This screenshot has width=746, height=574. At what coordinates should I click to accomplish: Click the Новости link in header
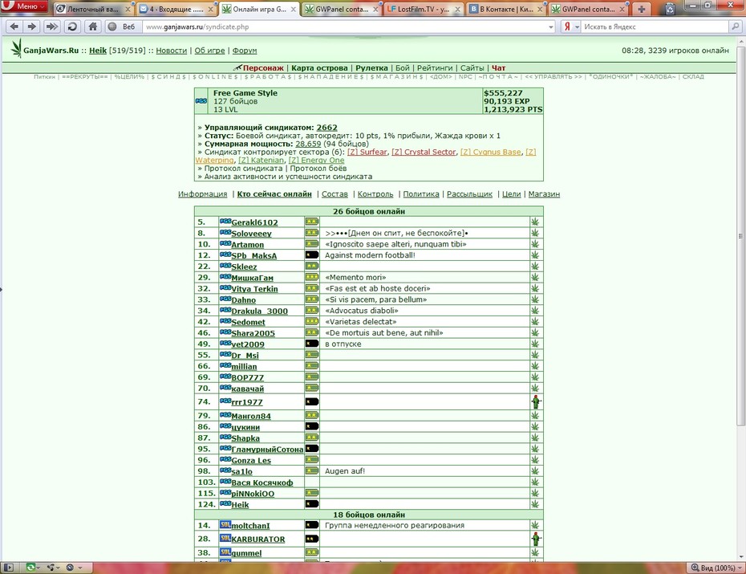click(172, 51)
